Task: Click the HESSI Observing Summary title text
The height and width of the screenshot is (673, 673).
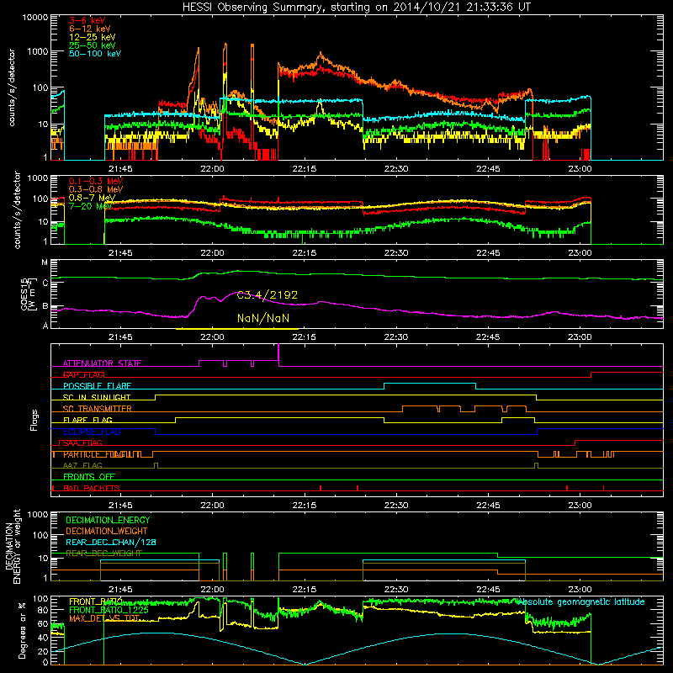Action: [x=357, y=8]
